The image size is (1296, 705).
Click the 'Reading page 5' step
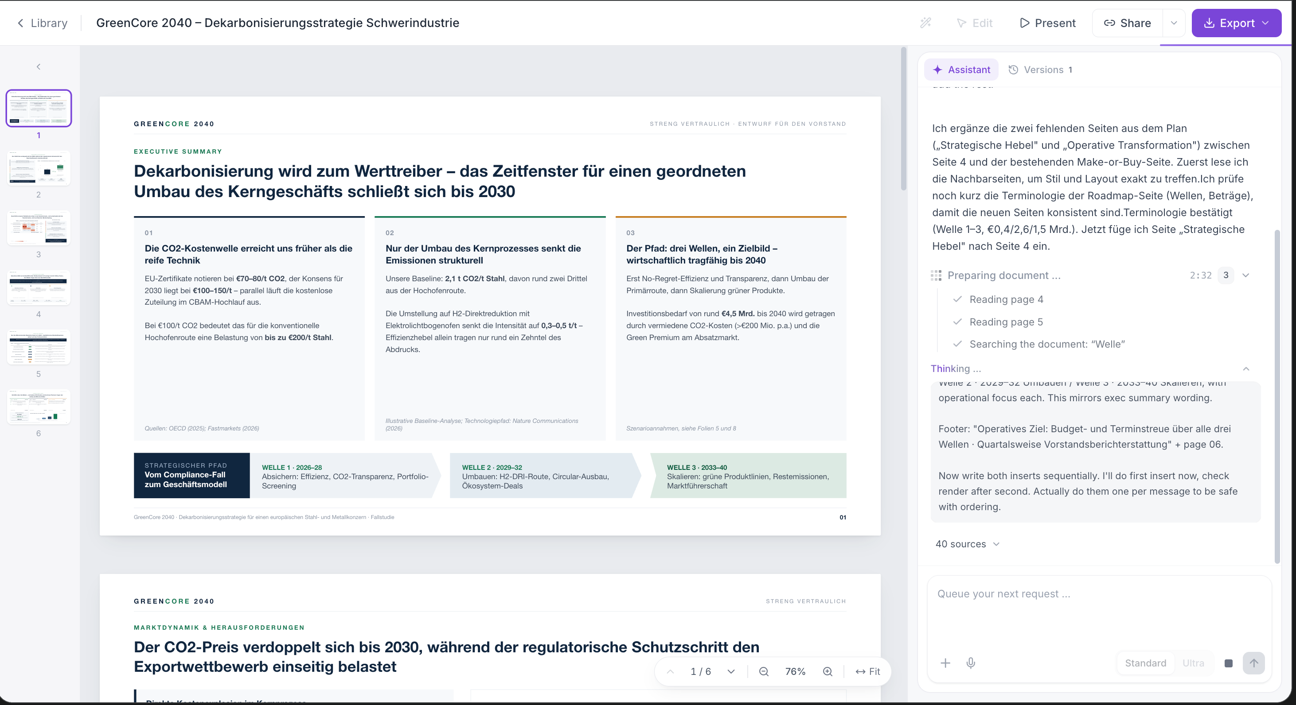1006,322
